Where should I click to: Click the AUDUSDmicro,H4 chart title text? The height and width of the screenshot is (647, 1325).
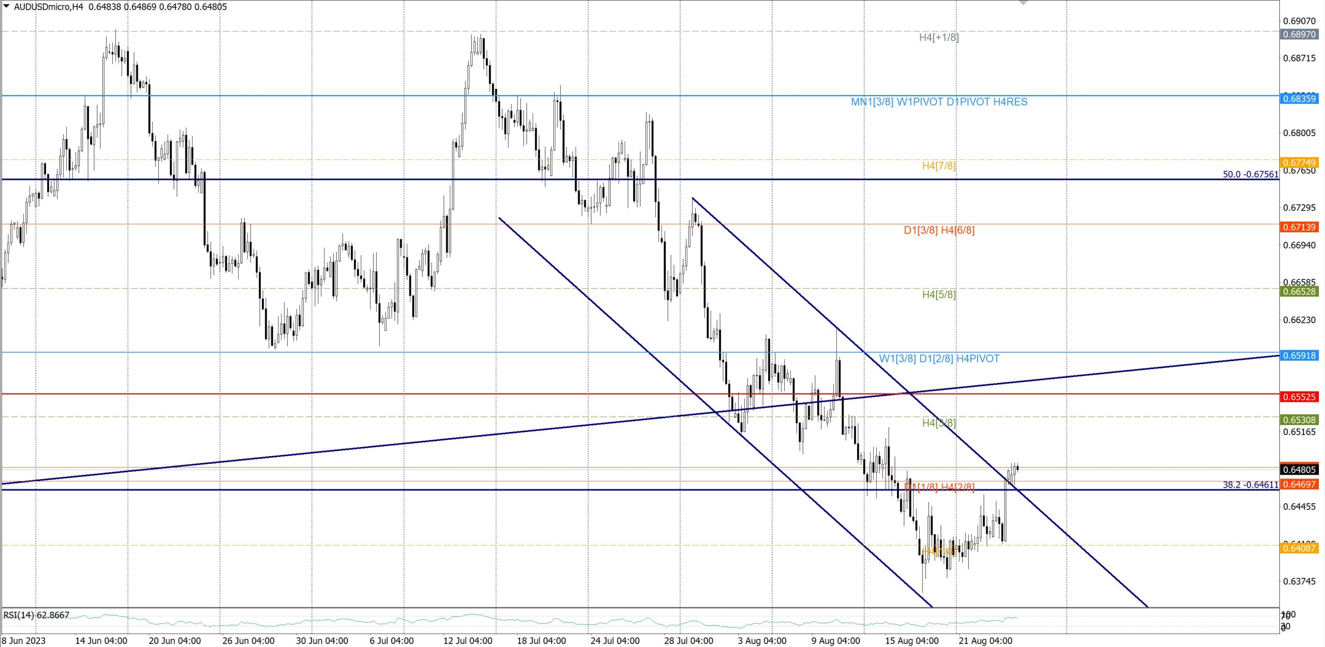(48, 7)
